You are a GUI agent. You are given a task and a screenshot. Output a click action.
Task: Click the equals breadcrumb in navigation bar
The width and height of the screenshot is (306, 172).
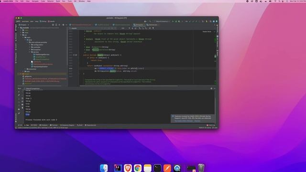coord(51,21)
